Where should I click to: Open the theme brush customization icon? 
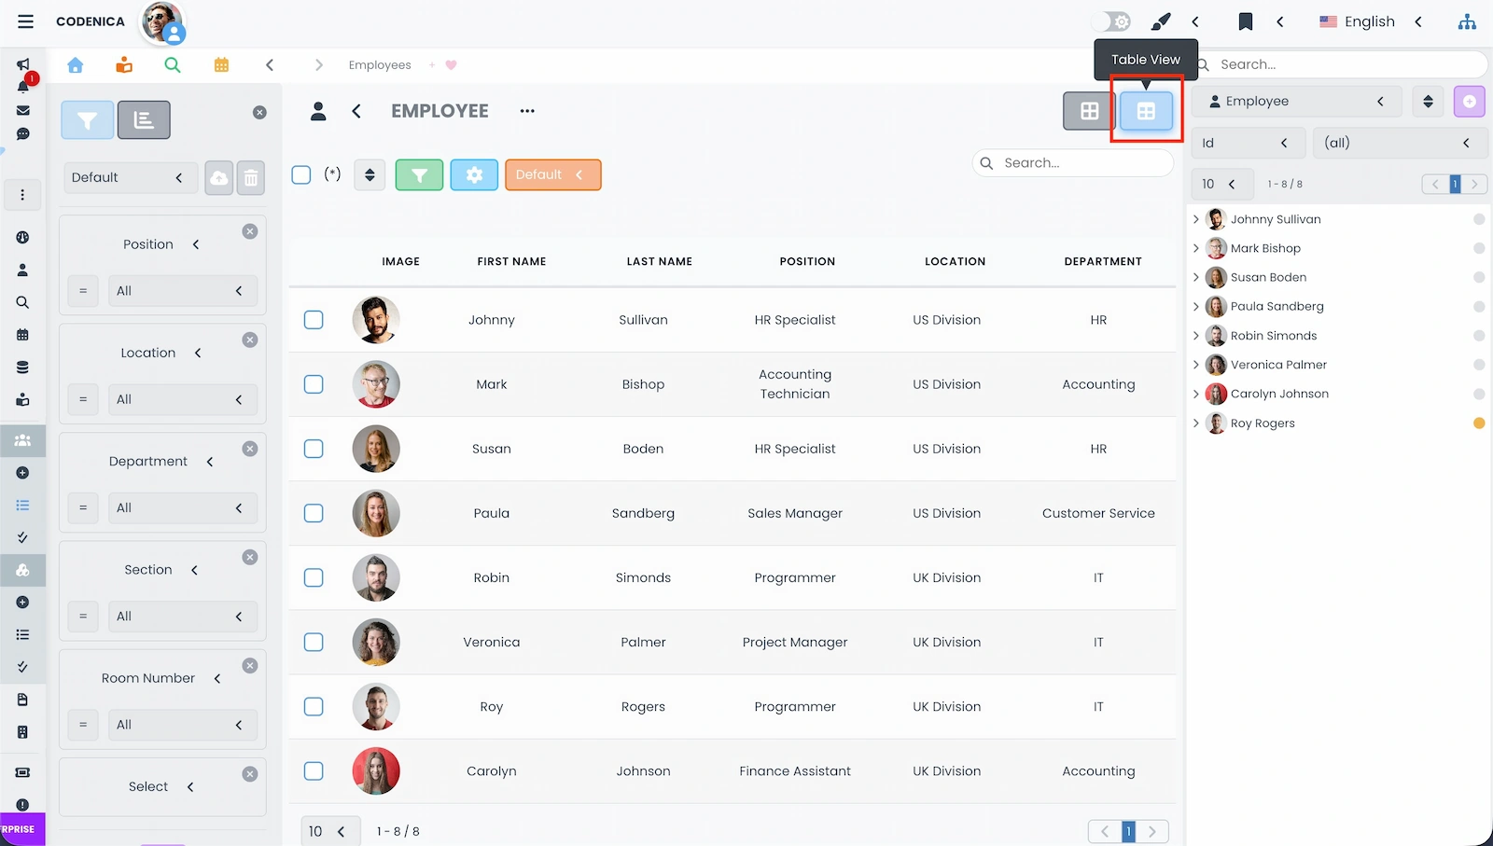pos(1160,21)
